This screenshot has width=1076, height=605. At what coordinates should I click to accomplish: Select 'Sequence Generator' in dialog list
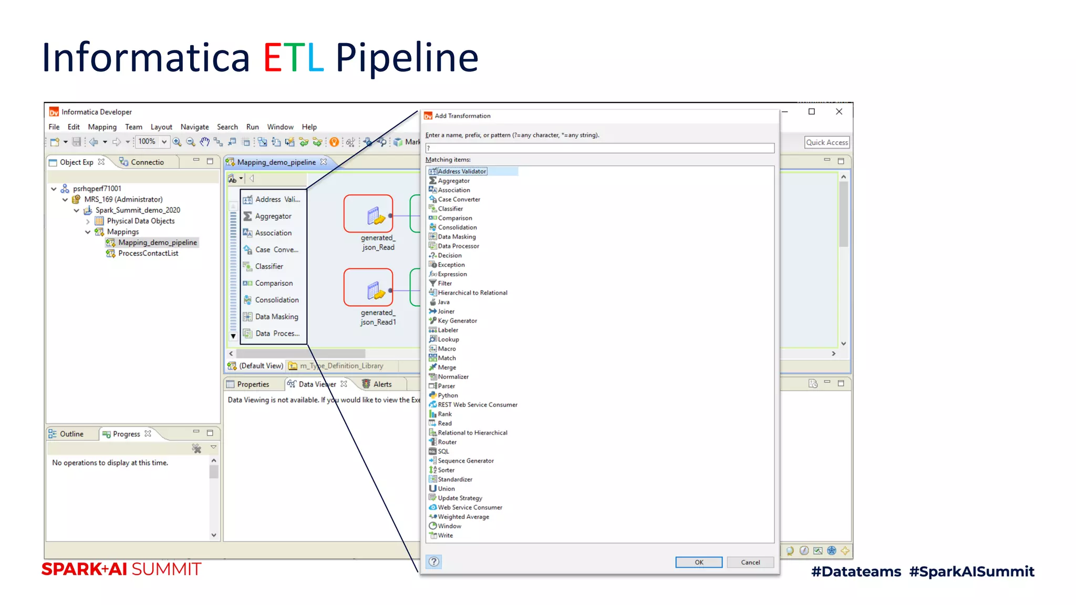point(465,461)
